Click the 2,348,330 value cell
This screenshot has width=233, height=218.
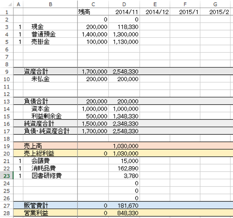click(124, 124)
